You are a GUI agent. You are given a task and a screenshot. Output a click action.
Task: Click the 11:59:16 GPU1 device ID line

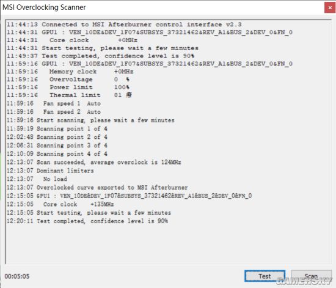pos(150,64)
